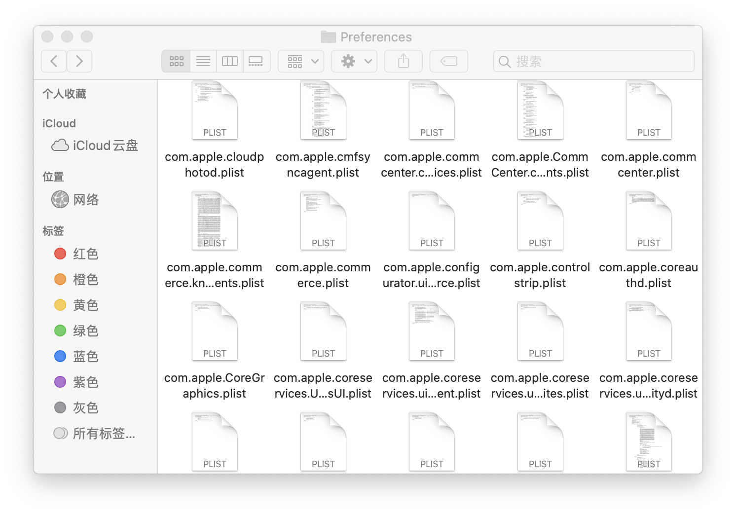Click the edit tags button

[x=449, y=61]
